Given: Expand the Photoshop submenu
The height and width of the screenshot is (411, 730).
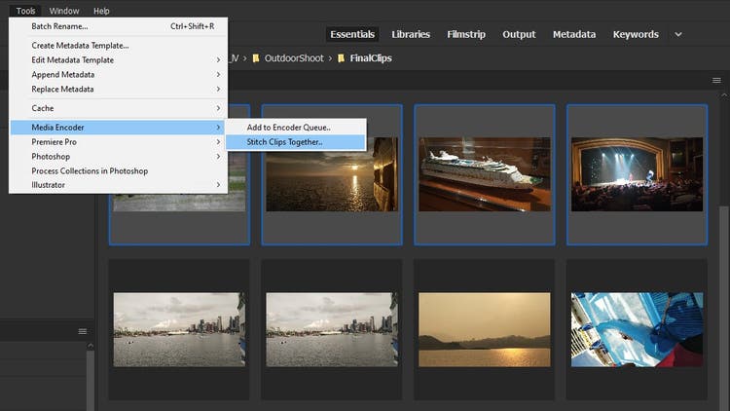Looking at the screenshot, I should pyautogui.click(x=118, y=157).
